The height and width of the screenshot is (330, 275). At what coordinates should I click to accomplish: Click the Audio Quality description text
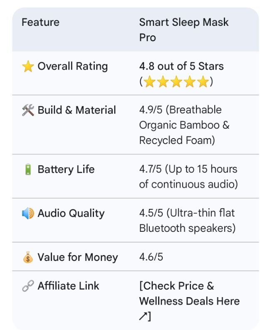[x=187, y=221]
